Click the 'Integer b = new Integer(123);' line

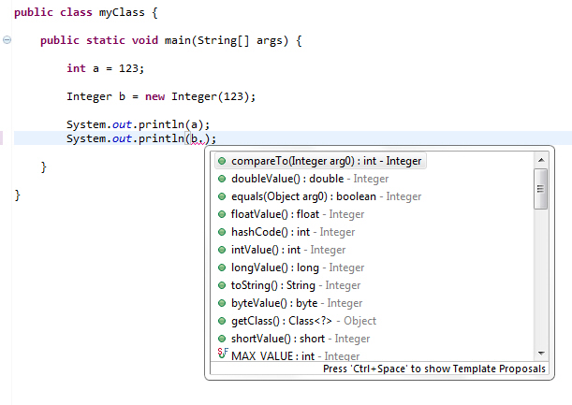point(161,96)
